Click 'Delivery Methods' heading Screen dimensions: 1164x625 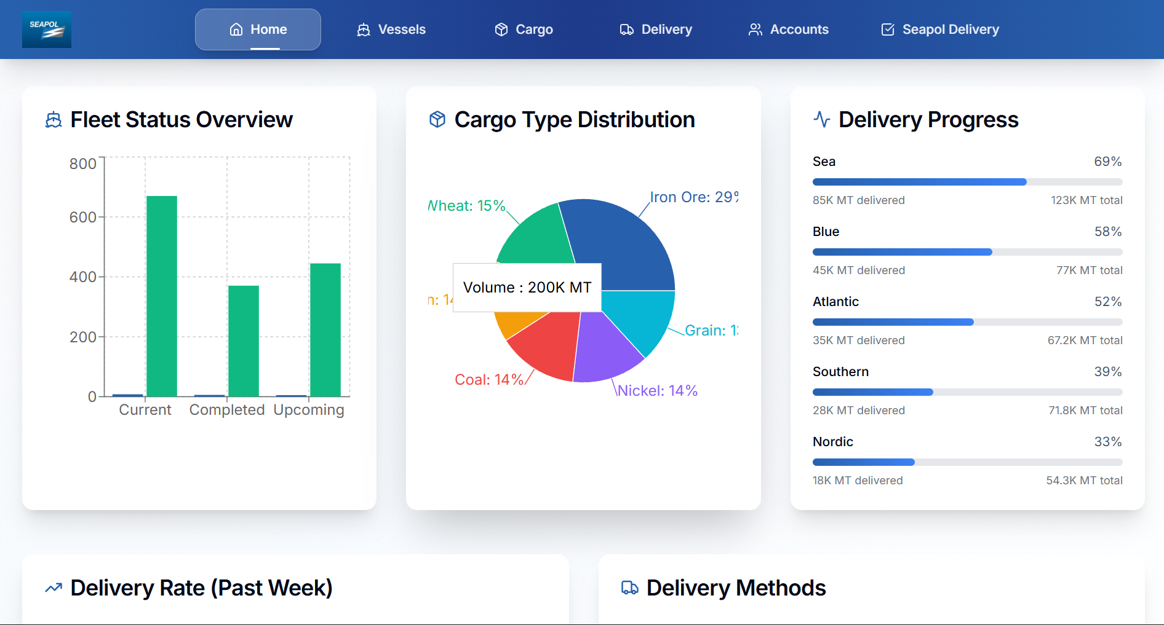point(736,588)
